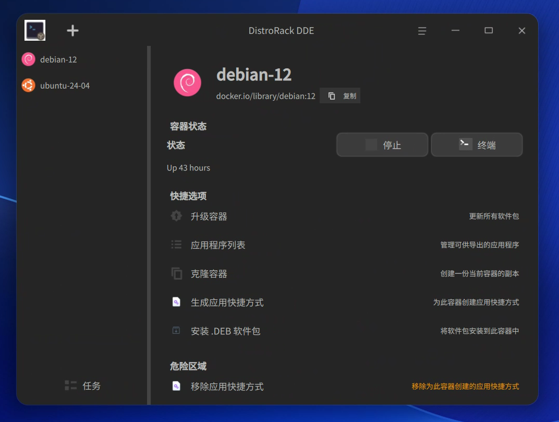The height and width of the screenshot is (422, 559).
Task: Open the hamburger main menu
Action: click(422, 31)
